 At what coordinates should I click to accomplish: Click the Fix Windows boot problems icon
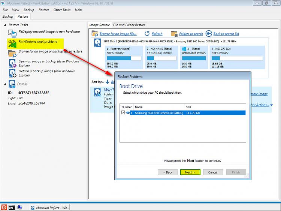coord(12,43)
